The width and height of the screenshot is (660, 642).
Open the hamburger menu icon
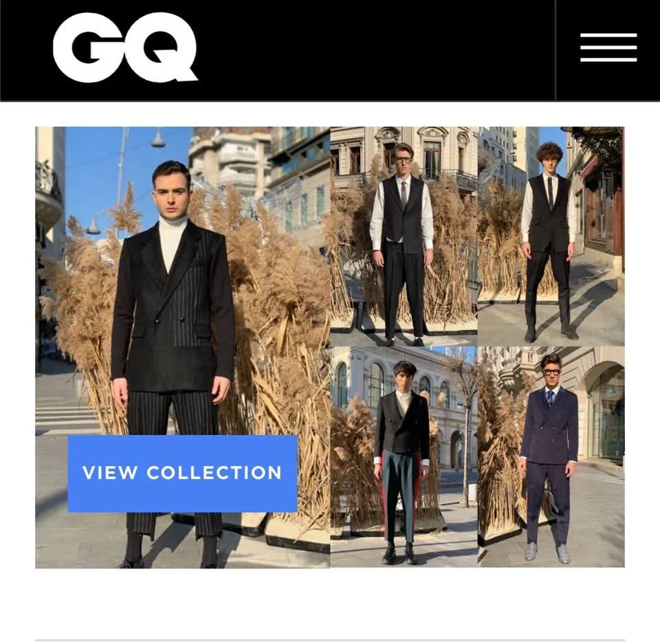608,47
